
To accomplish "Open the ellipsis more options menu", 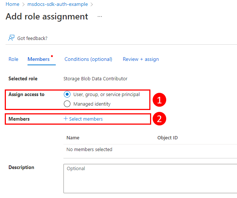I will click(100, 17).
